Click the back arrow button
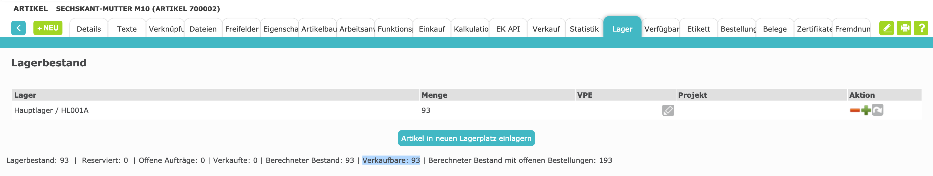 18,28
